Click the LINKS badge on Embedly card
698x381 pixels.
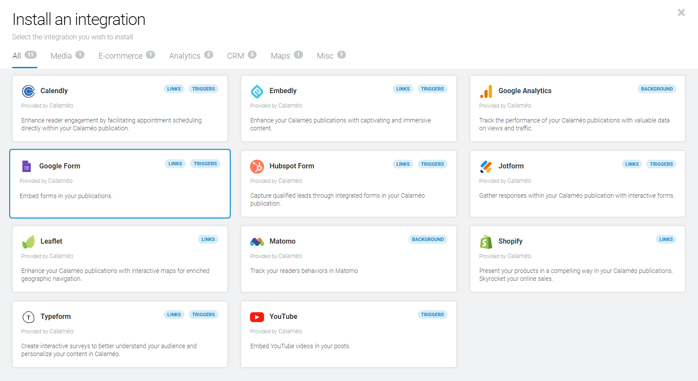pos(403,89)
